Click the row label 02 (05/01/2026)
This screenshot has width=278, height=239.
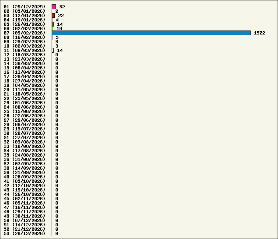[25, 11]
